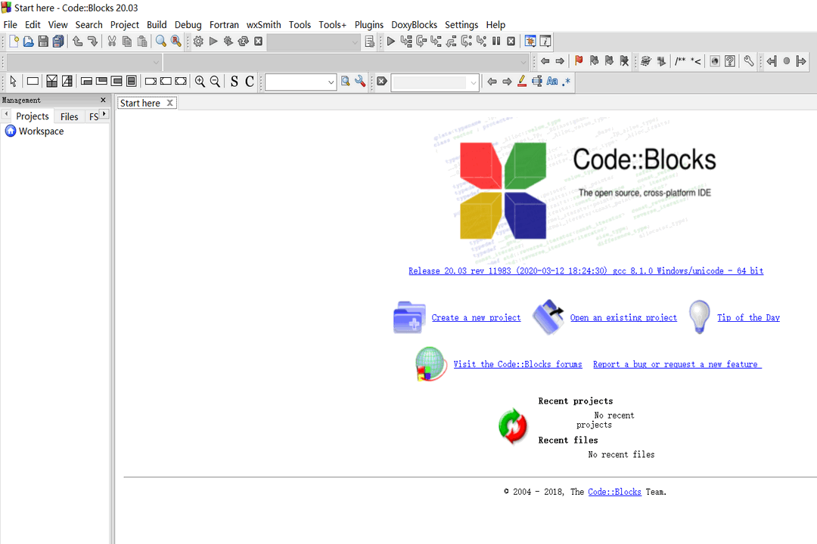Click Tip of the Day link
817x544 pixels.
tap(748, 317)
